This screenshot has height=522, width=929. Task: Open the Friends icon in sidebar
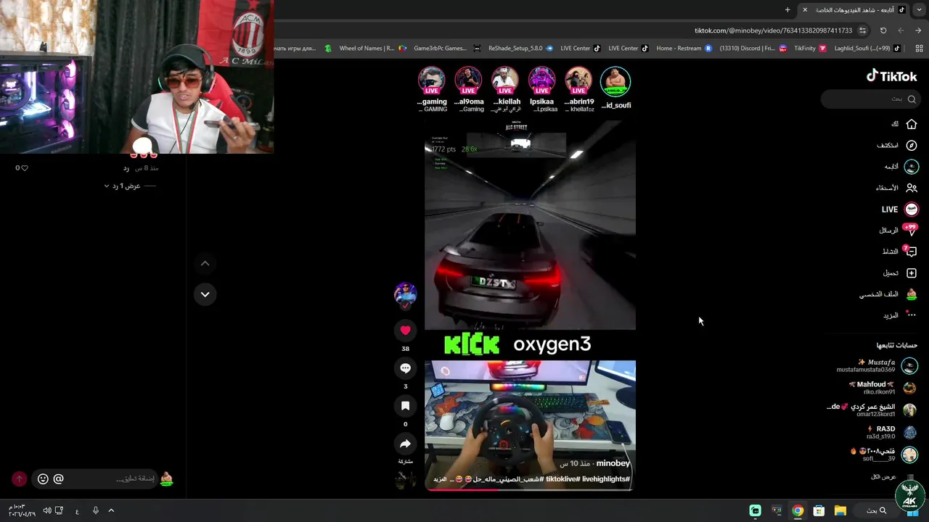912,188
